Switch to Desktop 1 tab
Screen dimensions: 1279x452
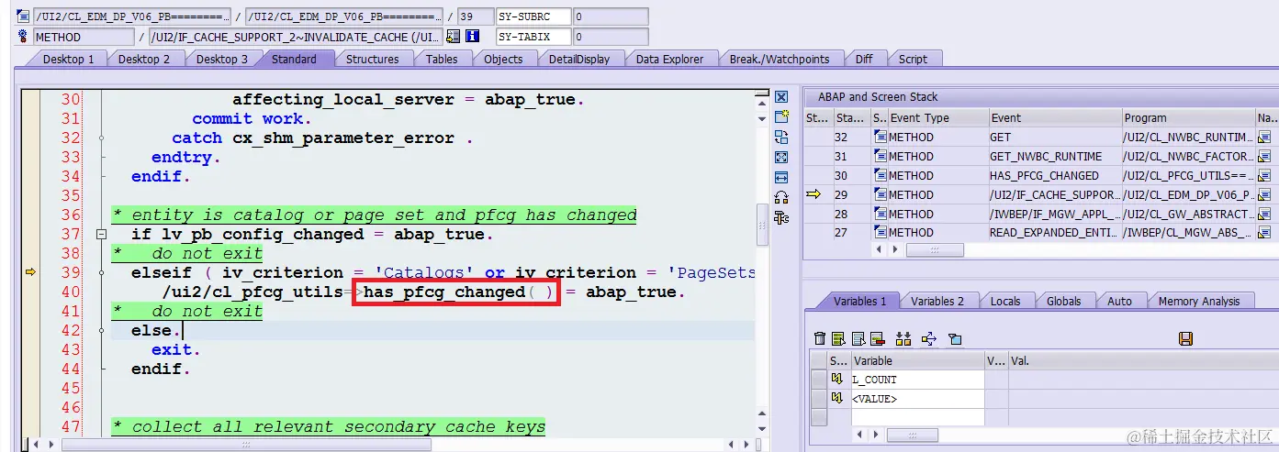coord(68,59)
